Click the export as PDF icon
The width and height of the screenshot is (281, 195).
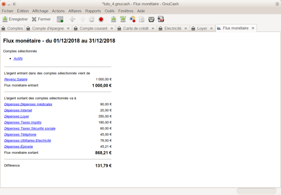(161, 19)
